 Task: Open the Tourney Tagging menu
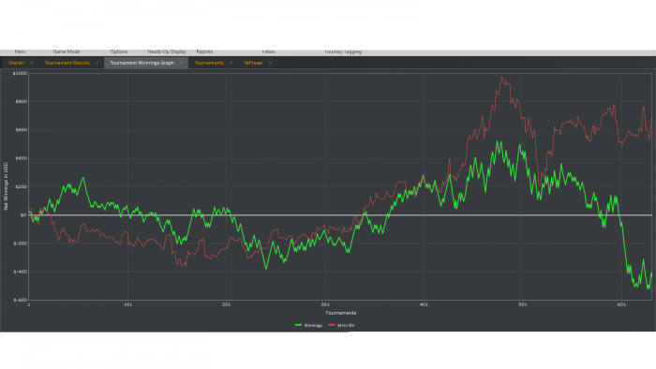[x=343, y=52]
